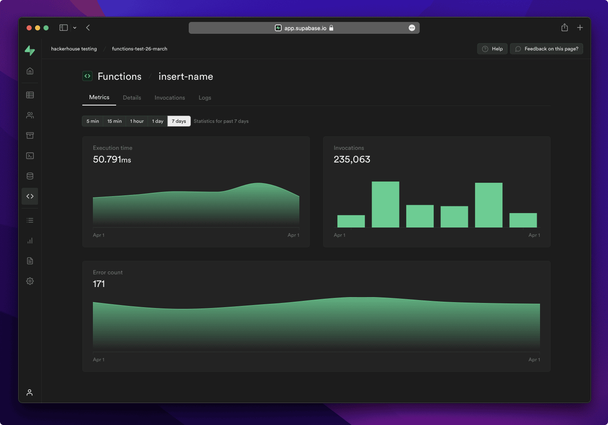Launch the SQL Editor icon
This screenshot has width=608, height=425.
pyautogui.click(x=30, y=155)
